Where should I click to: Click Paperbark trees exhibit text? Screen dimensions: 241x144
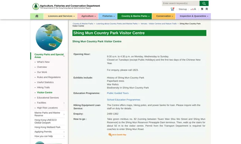pos(116,81)
